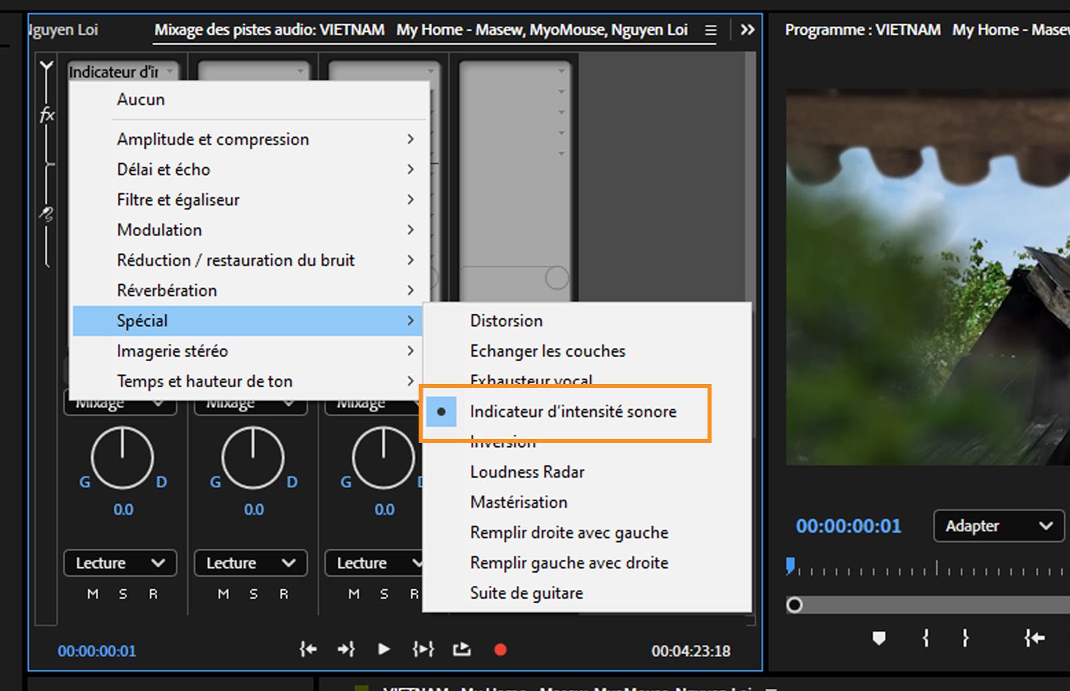Click the Loop playback icon
This screenshot has height=691, width=1070.
click(x=461, y=649)
